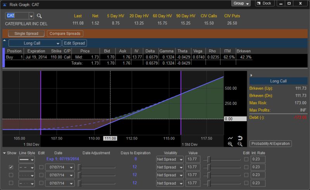Click the Buy position cell
Screen dimensions: 310x190
(9, 57)
